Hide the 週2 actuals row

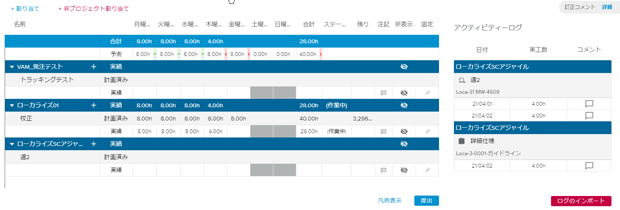tap(404, 170)
